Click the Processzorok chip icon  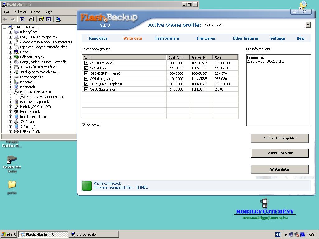point(16,112)
